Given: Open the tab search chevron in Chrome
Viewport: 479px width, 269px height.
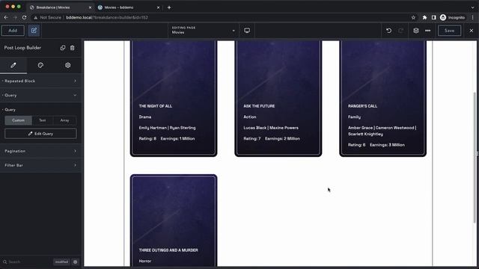Looking at the screenshot, I should tap(472, 7).
